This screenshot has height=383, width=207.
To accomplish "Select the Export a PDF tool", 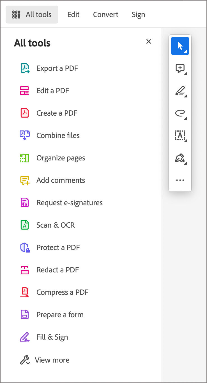I will click(x=57, y=68).
